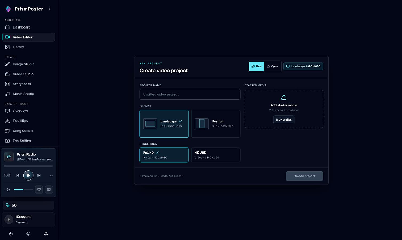Switch to the Open tab
The width and height of the screenshot is (402, 240).
pos(273,66)
